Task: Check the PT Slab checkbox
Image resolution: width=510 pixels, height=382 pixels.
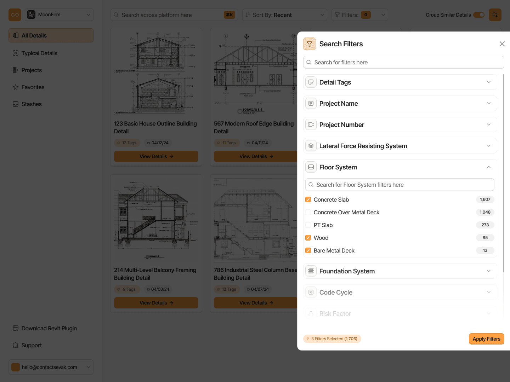Action: pyautogui.click(x=308, y=225)
